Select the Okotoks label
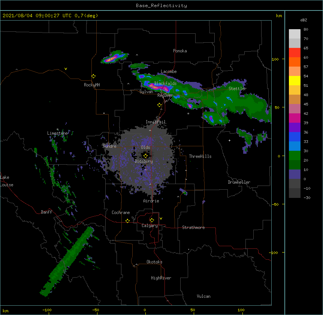Viewport: 323px width, 315px height. [154, 262]
